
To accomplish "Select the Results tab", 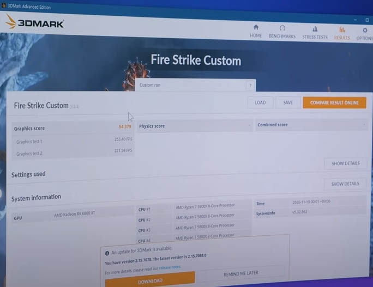I will tap(342, 34).
